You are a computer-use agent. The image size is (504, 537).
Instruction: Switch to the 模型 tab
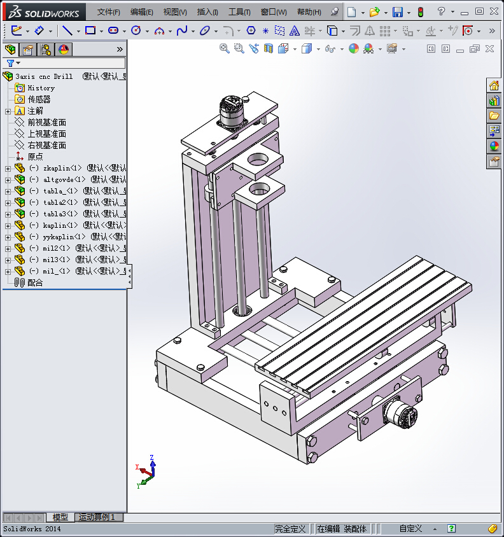click(60, 517)
